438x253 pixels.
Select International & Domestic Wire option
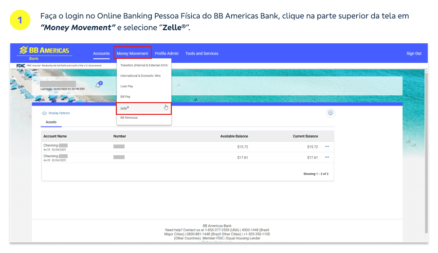[x=140, y=76]
